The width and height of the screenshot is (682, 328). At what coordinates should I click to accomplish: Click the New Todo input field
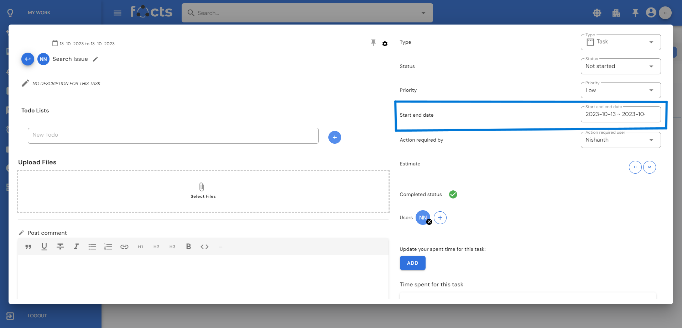coord(173,136)
